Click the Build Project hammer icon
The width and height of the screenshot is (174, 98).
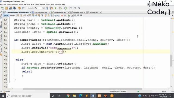click(x=47, y=8)
